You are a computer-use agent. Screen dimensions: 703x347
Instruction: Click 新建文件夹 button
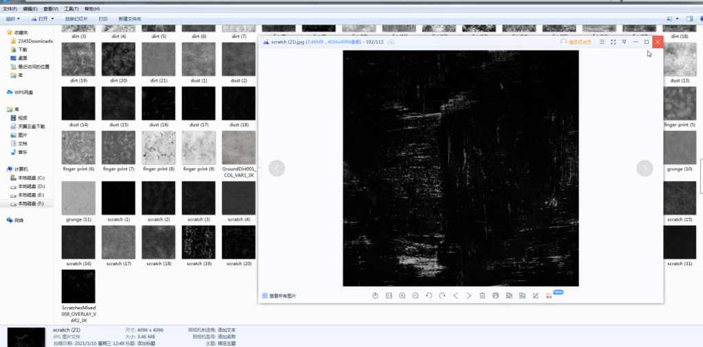130,19
